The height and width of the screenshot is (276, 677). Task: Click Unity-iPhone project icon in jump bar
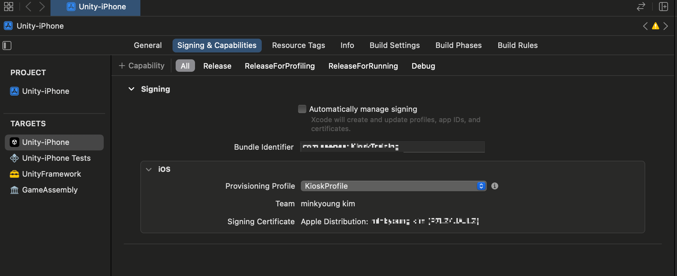8,26
